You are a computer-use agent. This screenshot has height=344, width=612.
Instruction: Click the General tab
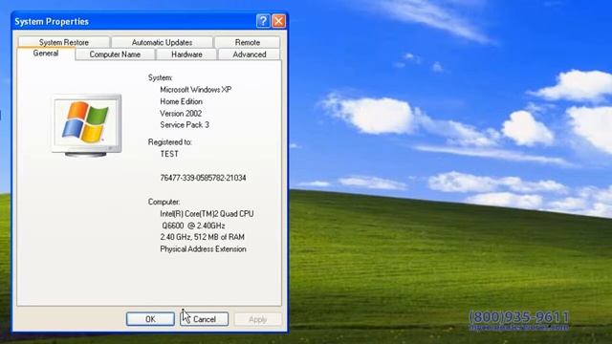tap(46, 54)
